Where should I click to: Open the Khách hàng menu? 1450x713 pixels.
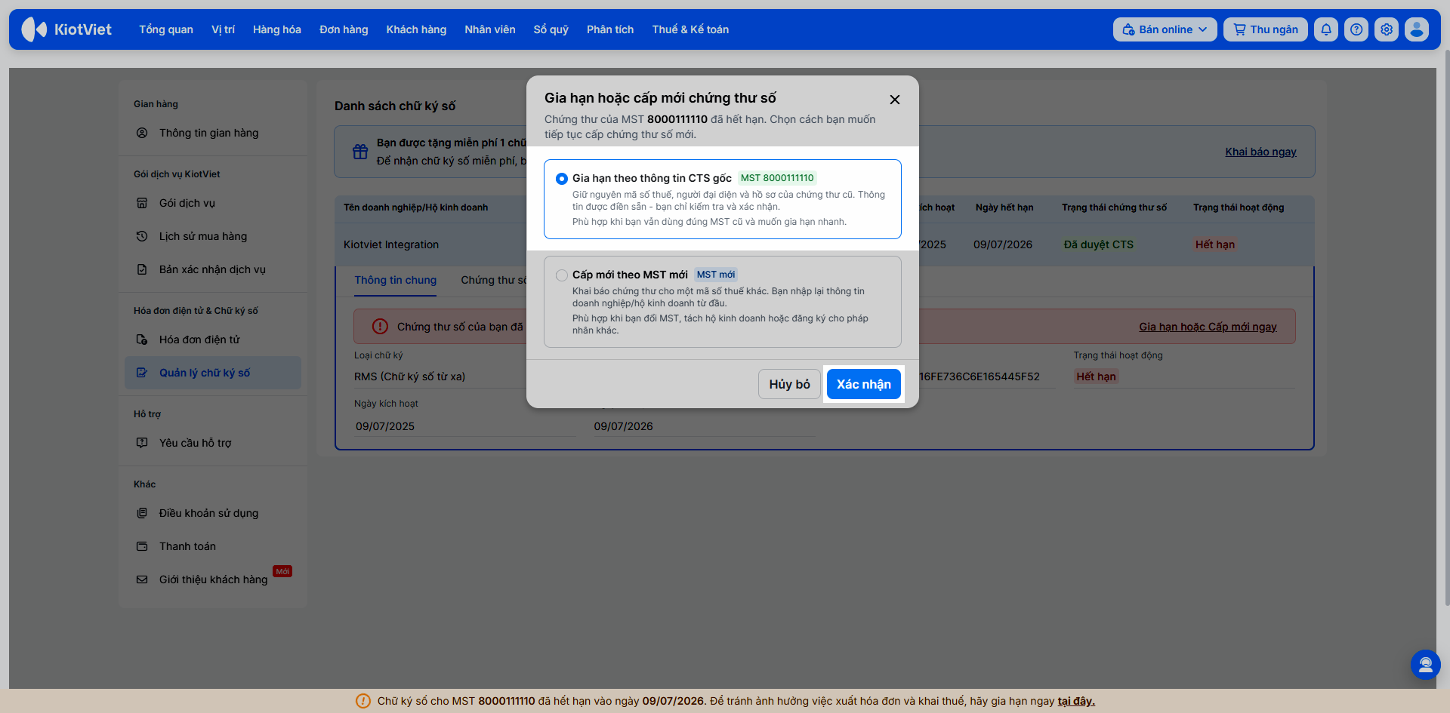(416, 29)
